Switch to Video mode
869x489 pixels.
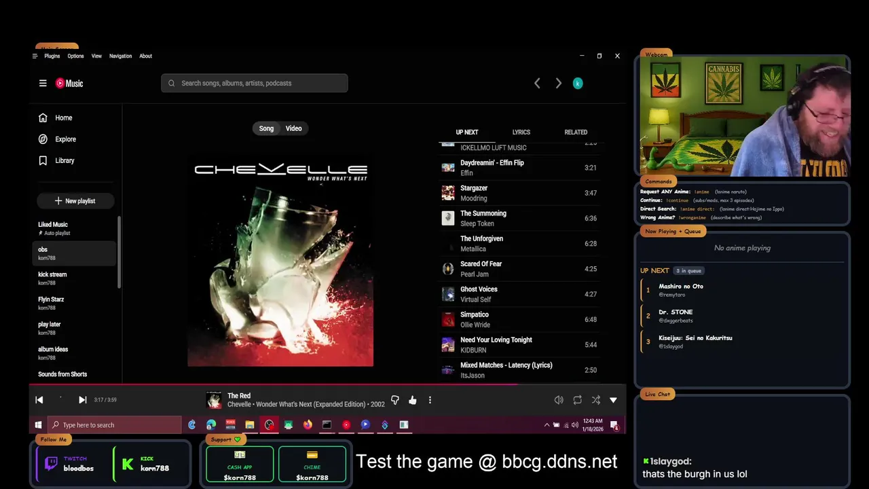(293, 128)
